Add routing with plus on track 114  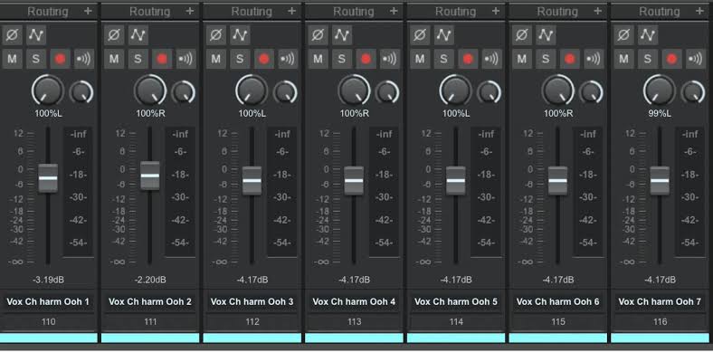click(495, 11)
